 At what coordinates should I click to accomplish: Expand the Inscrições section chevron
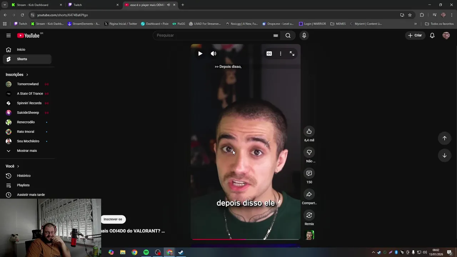tap(27, 75)
